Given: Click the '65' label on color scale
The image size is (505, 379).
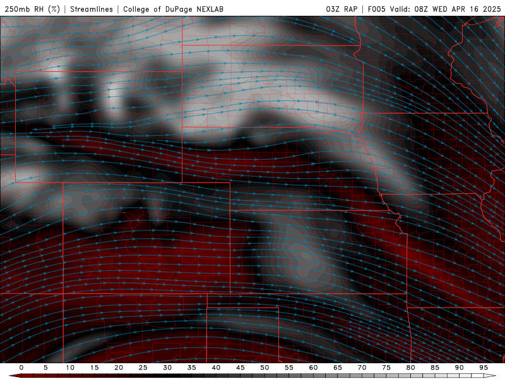Looking at the screenshot, I should coord(338,368).
